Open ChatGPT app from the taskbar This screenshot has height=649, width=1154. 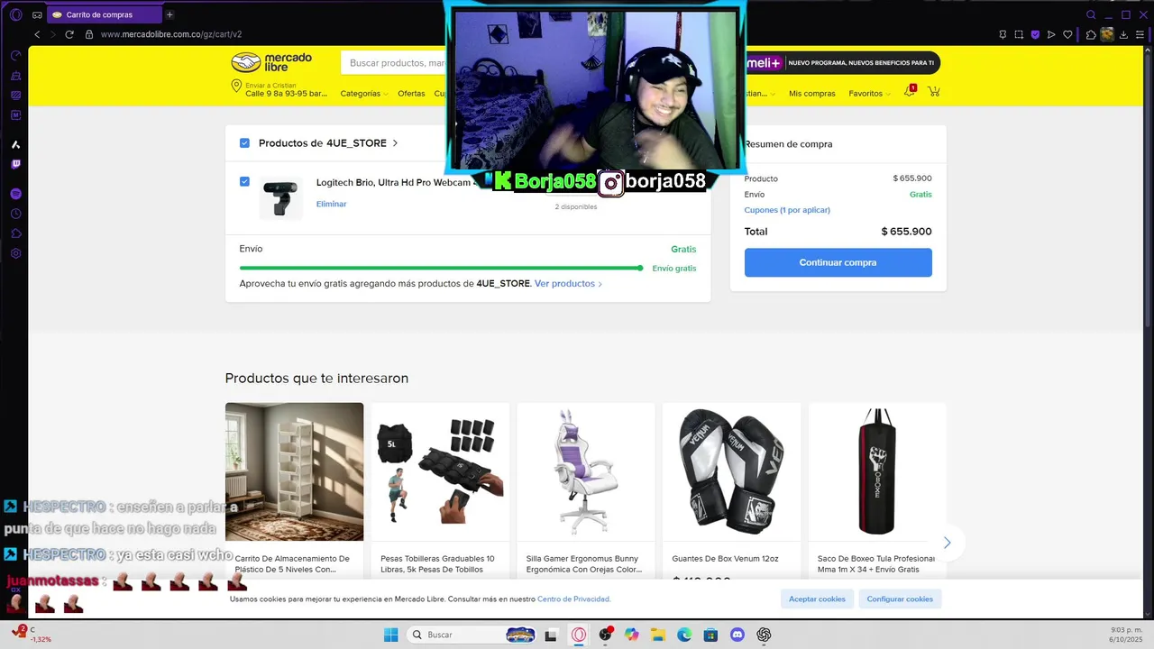(764, 635)
